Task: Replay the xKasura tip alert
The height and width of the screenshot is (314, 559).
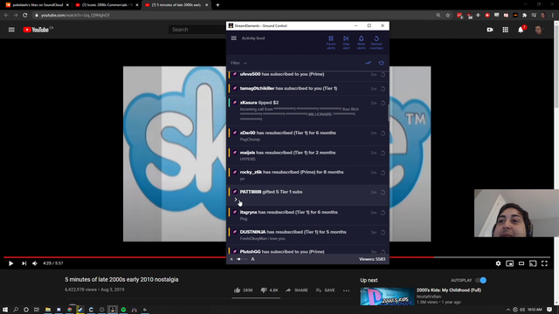Action: click(383, 103)
